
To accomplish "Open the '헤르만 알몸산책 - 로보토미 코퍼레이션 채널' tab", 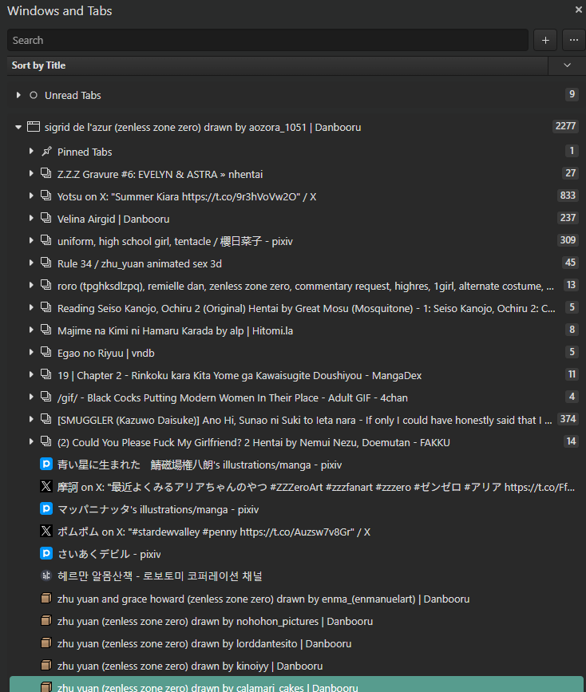I will 160,576.
